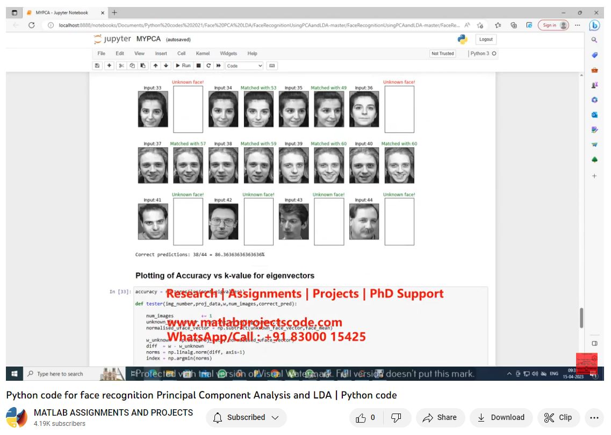This screenshot has width=611, height=435.
Task: Refresh the browser page
Action: 32,25
